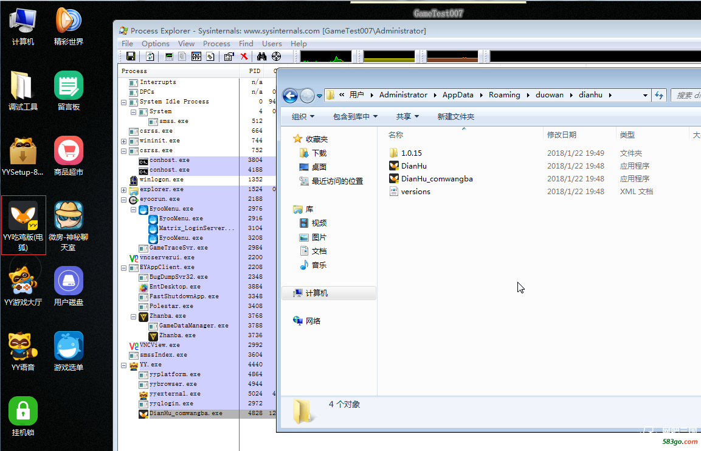
Task: Select the 下载 favorites entry
Action: tap(313, 153)
